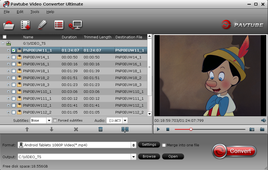268x170 pixels.
Task: Expand the PNP0EUW18_2 row
Action: (8, 78)
